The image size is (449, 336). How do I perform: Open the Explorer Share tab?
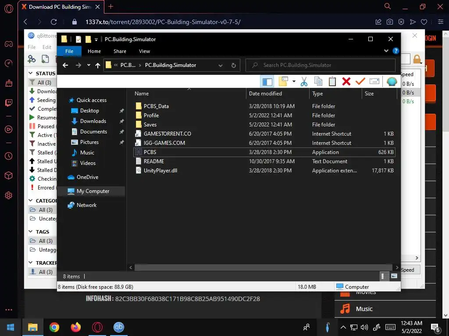(120, 51)
